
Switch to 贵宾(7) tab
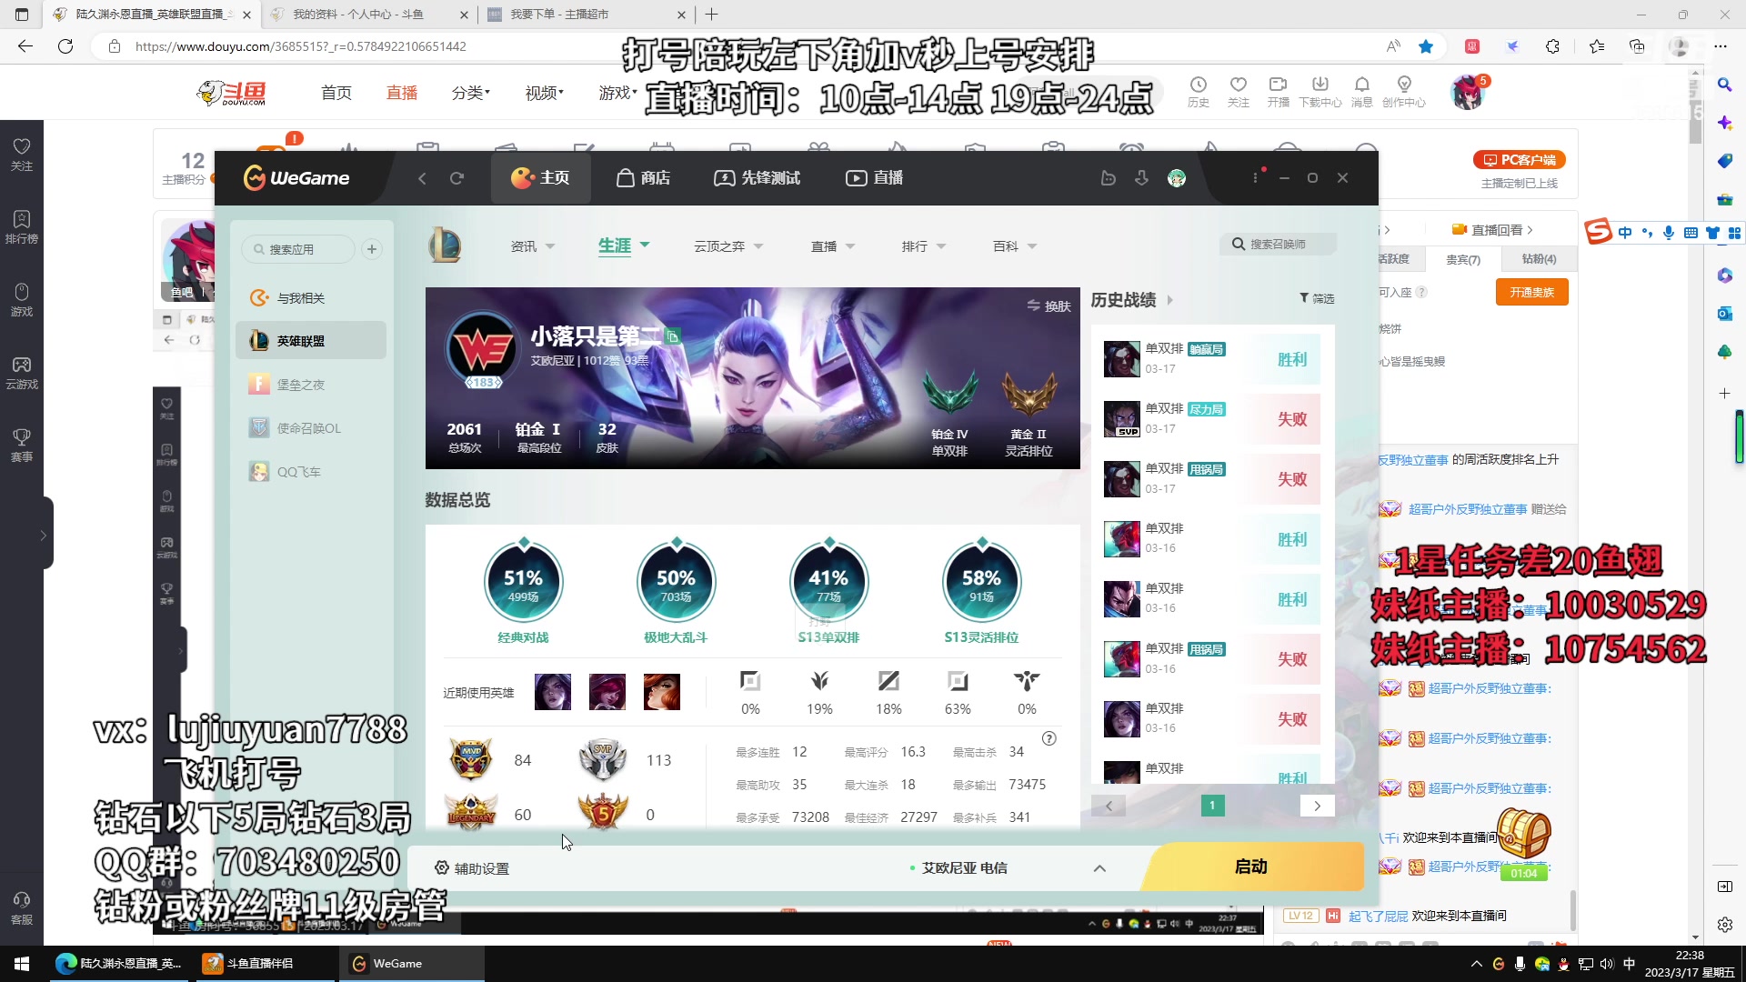tap(1463, 260)
